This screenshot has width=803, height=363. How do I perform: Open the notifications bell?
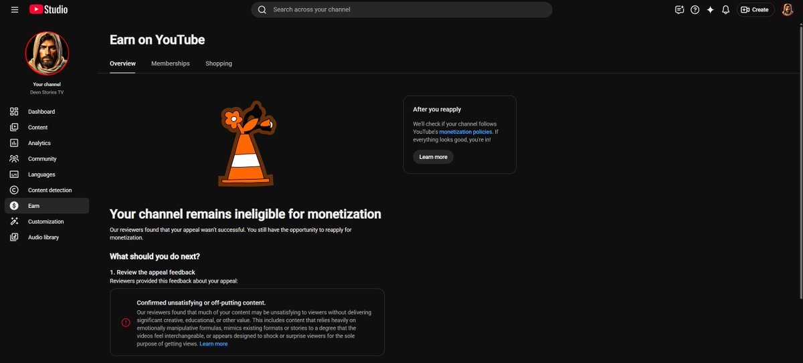tap(725, 9)
